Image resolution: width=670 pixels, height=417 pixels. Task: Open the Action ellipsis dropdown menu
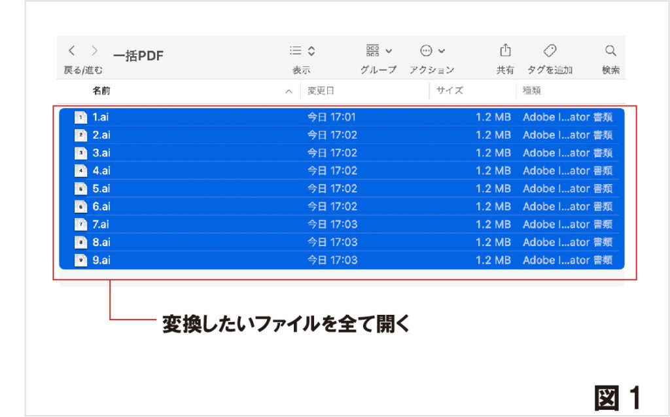(432, 50)
